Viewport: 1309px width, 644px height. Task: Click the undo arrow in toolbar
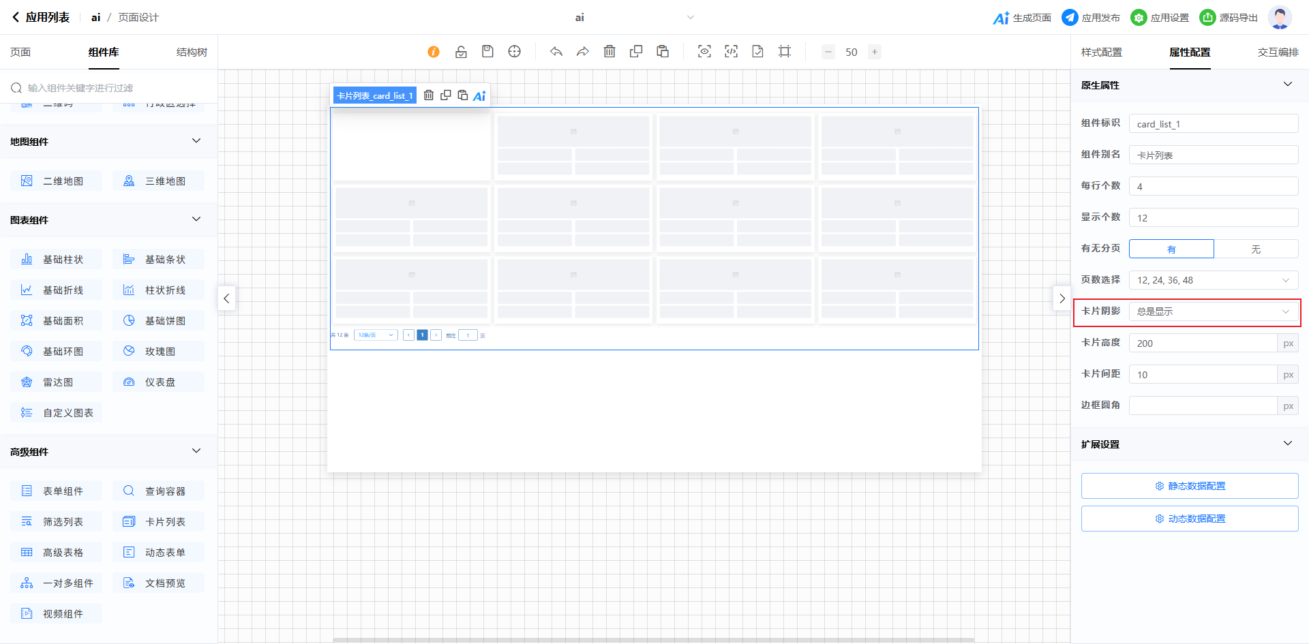pos(556,52)
